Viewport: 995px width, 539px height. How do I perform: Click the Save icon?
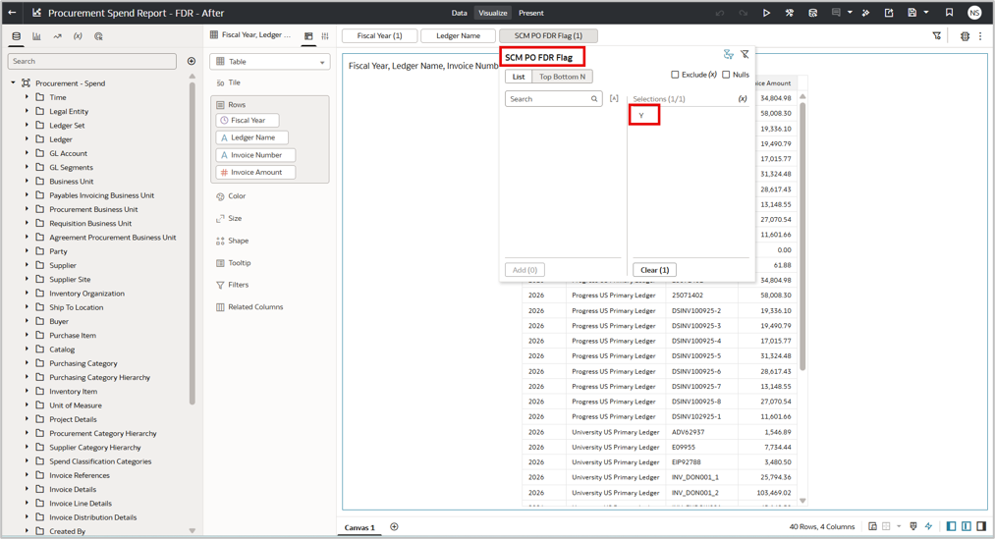click(x=912, y=13)
